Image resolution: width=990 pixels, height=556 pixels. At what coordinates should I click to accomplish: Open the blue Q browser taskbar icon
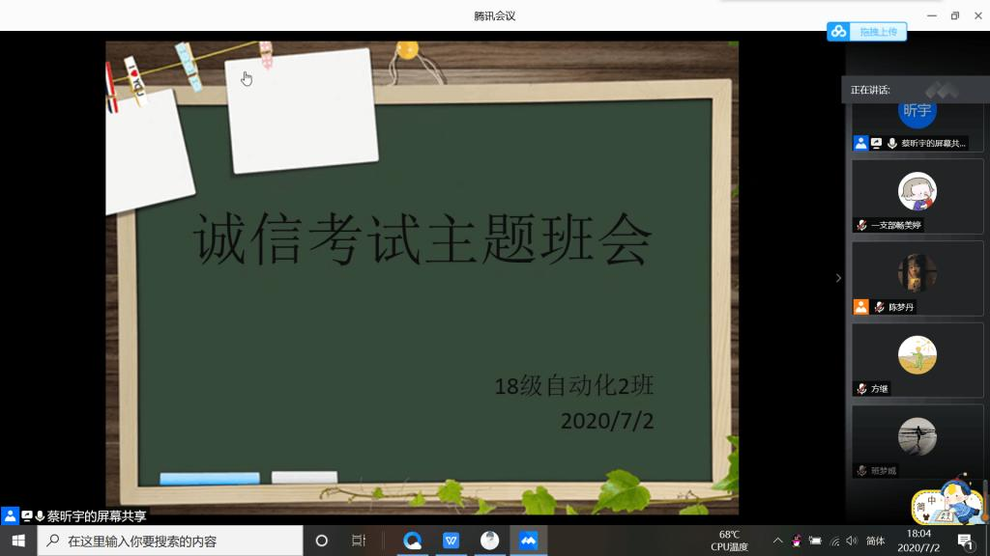(413, 541)
